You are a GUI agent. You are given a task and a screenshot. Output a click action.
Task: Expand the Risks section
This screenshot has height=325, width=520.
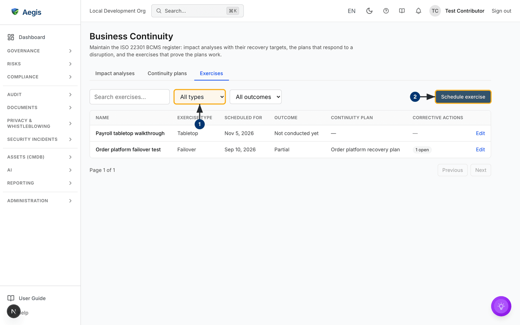[x=40, y=64]
